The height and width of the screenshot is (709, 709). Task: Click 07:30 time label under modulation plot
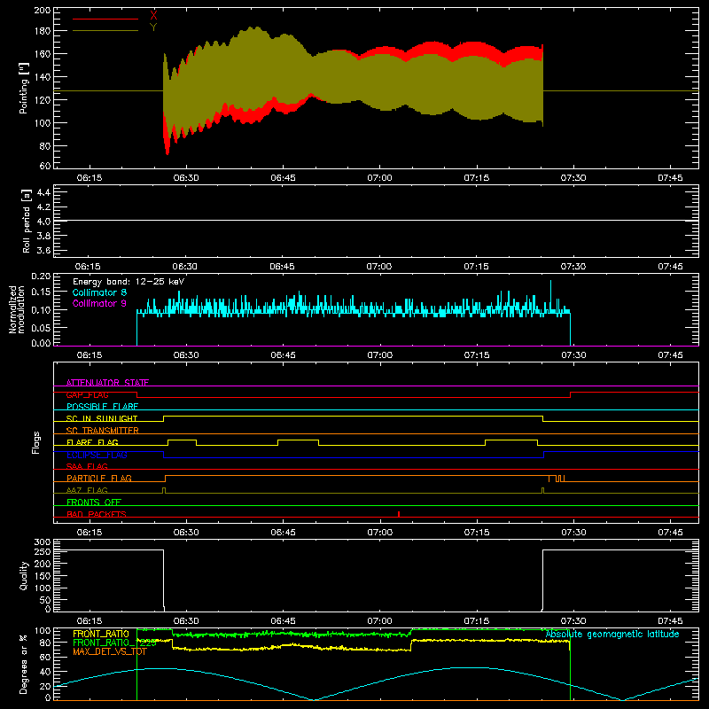(573, 355)
